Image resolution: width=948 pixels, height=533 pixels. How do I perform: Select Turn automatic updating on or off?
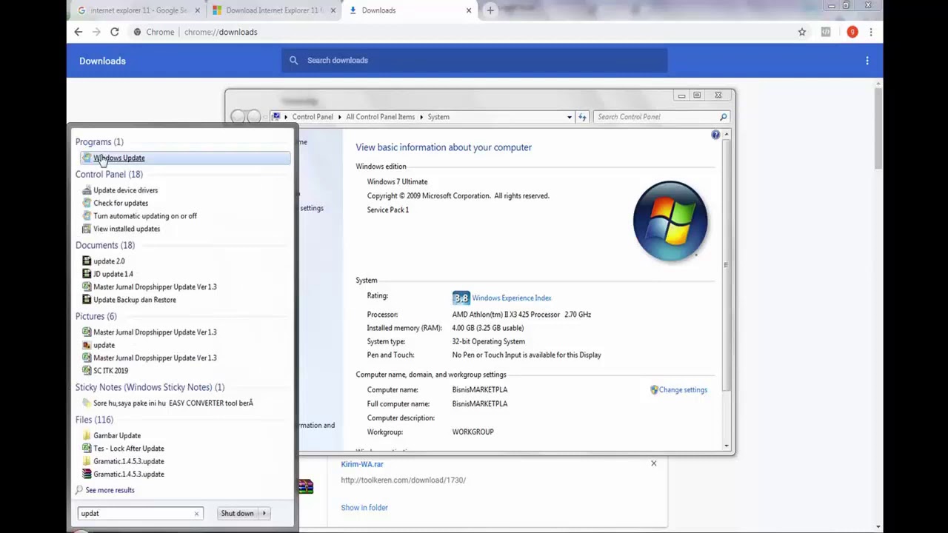coord(145,216)
